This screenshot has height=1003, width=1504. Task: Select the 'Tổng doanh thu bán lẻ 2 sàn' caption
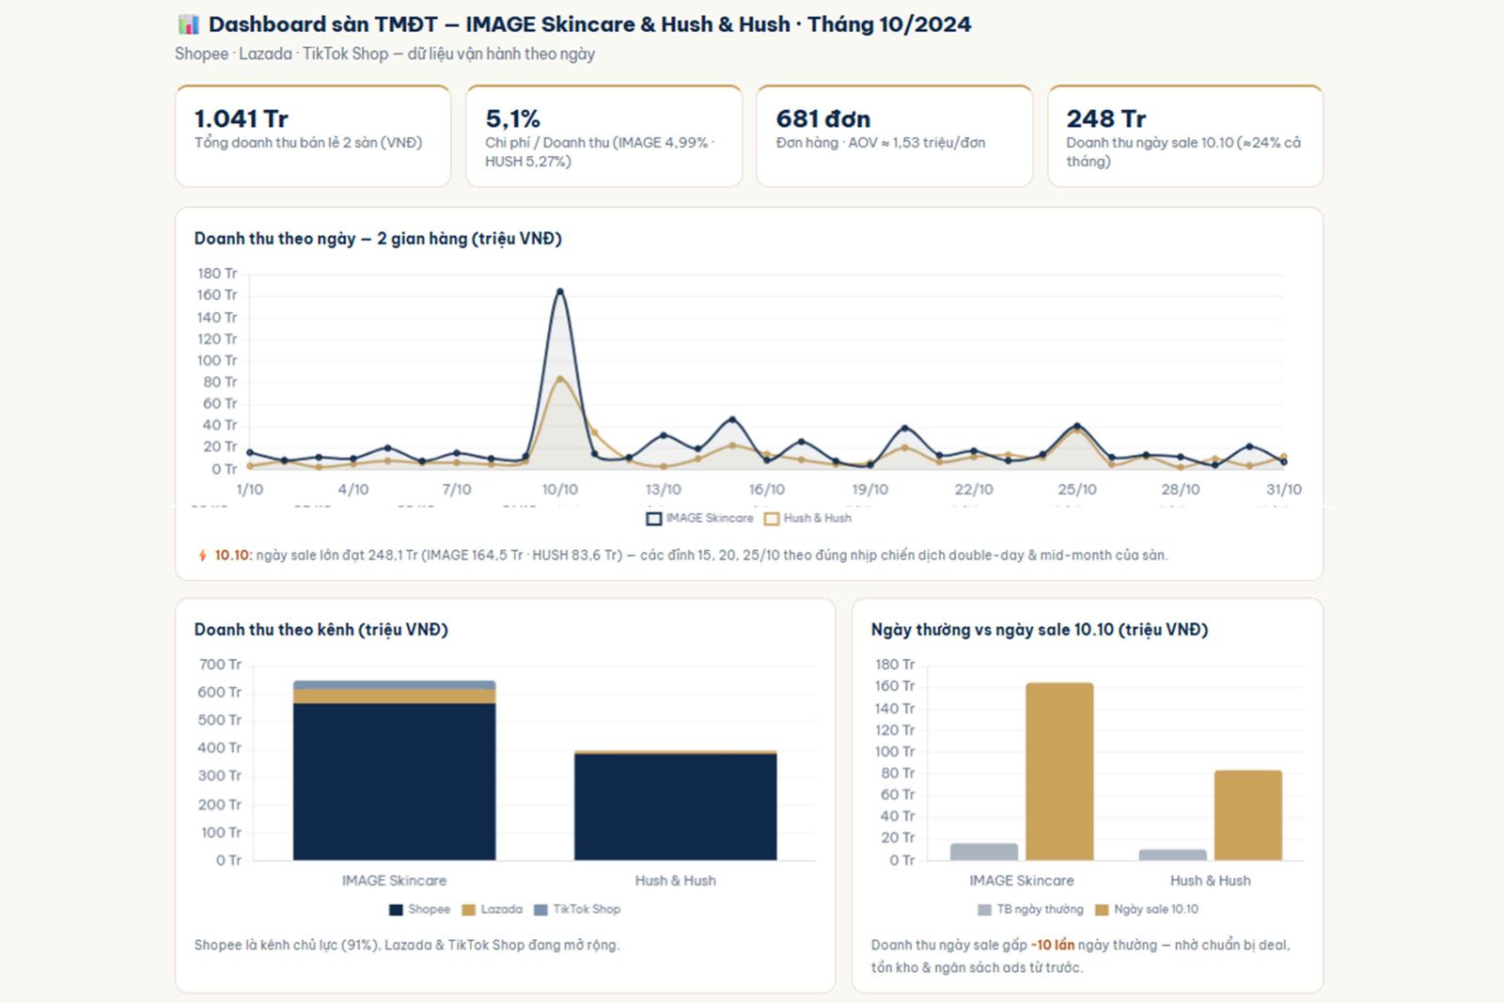pos(308,143)
